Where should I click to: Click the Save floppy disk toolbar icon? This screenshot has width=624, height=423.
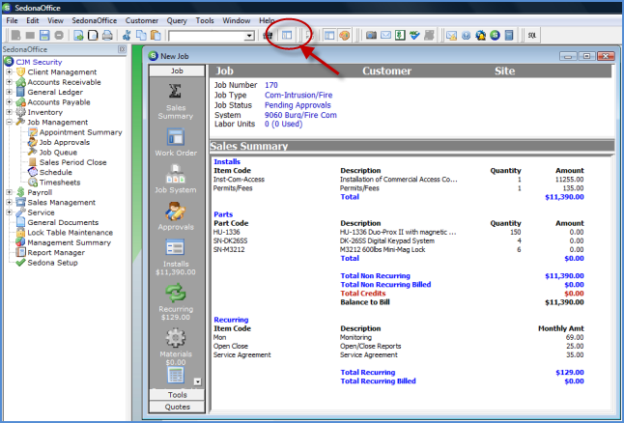(44, 36)
